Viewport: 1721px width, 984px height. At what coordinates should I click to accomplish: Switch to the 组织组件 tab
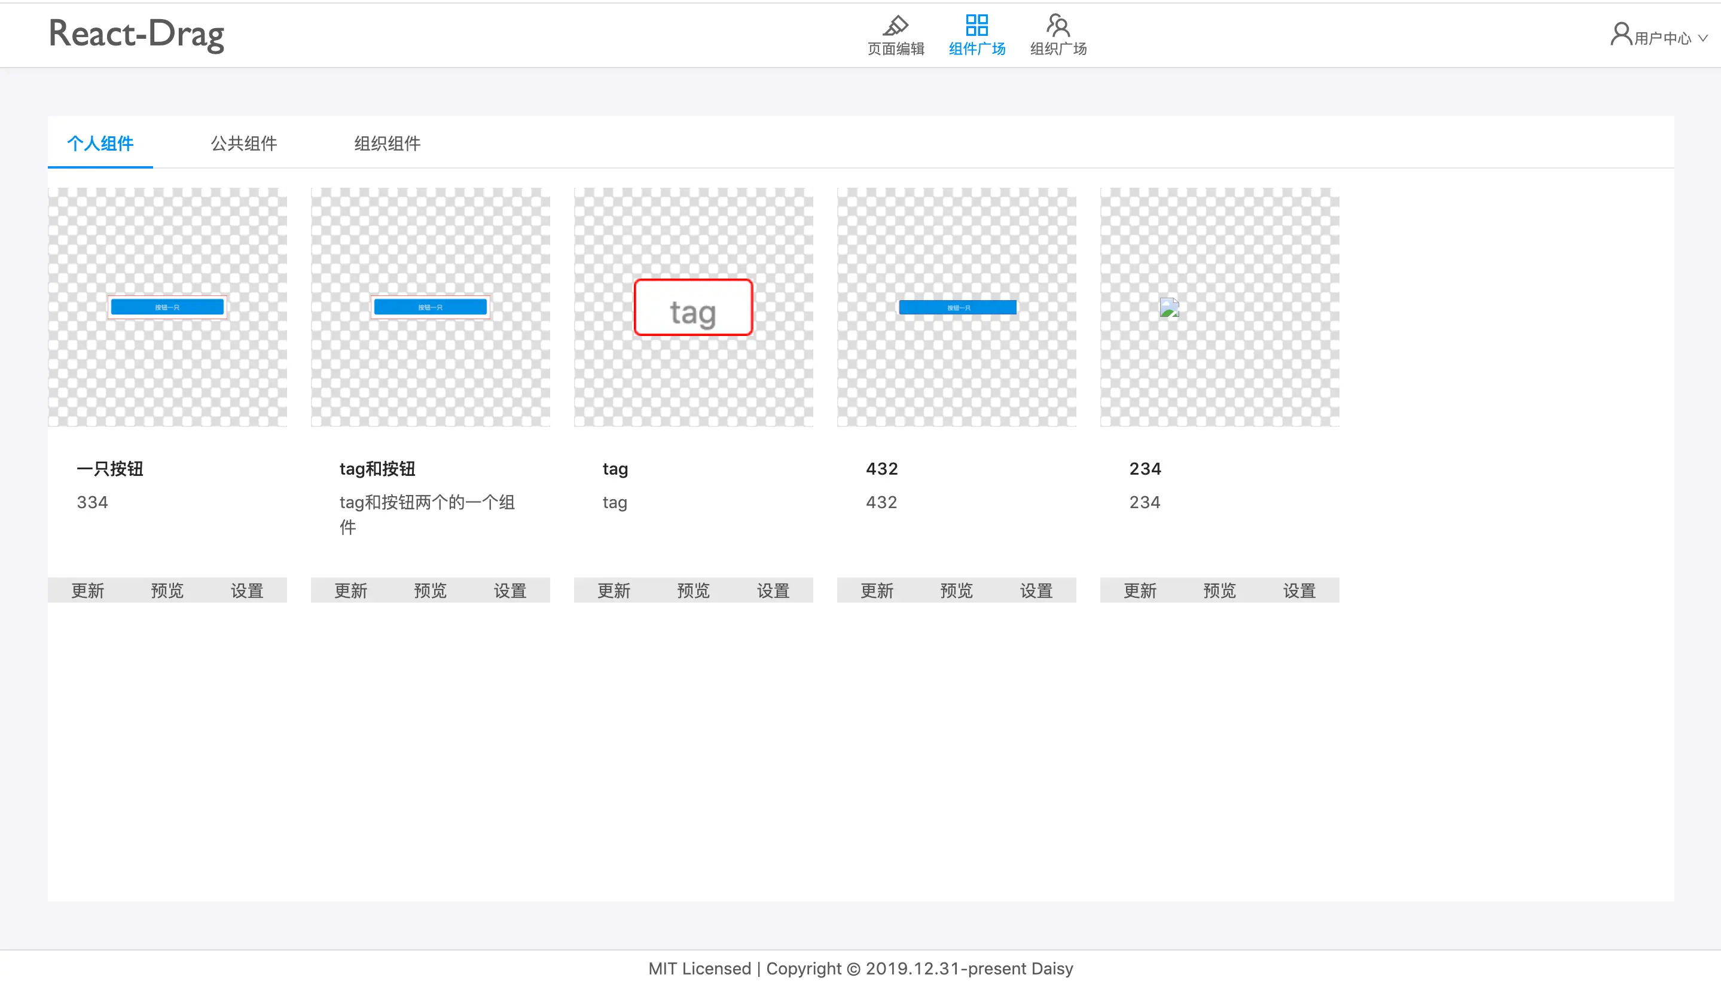point(387,143)
